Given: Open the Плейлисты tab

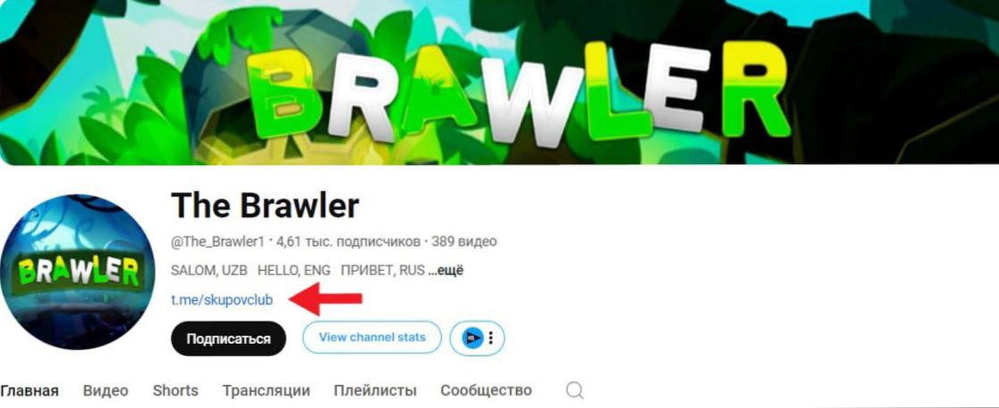Looking at the screenshot, I should [x=375, y=390].
